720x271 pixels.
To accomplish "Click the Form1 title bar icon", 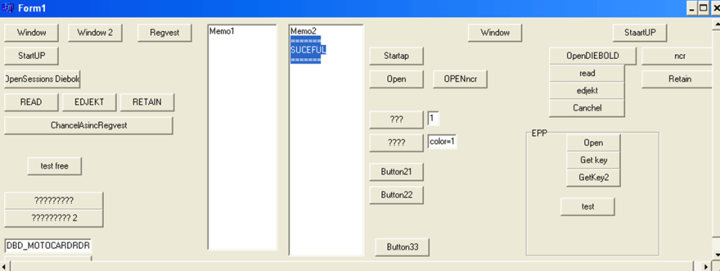I will coord(8,8).
